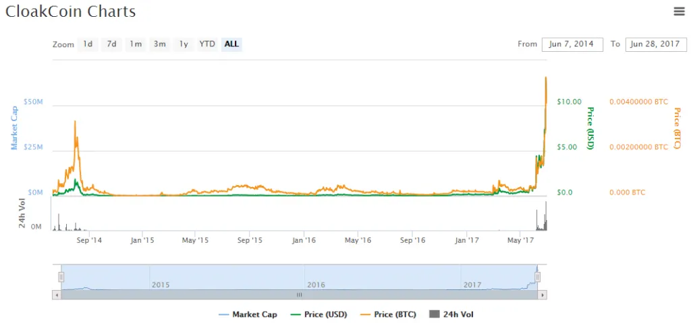
Task: Click the Sep '16 axis label
Action: pyautogui.click(x=412, y=240)
